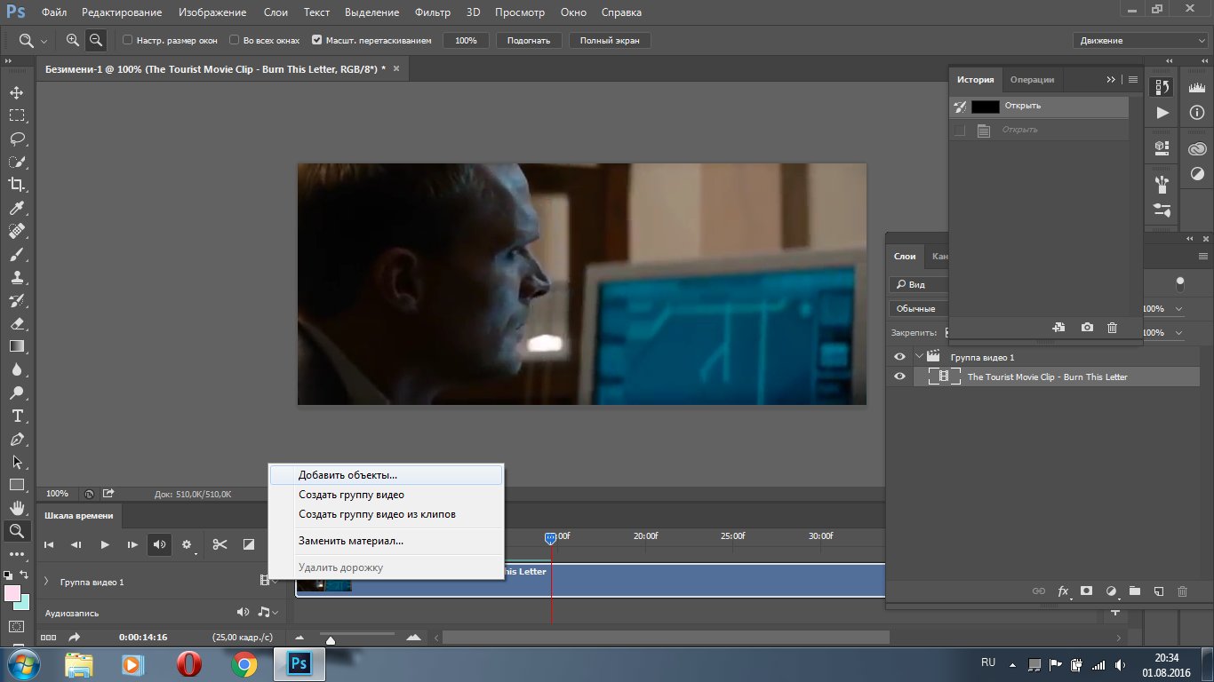Create a new layer in Layers panel
Viewport: 1214px width, 682px height.
click(1158, 591)
